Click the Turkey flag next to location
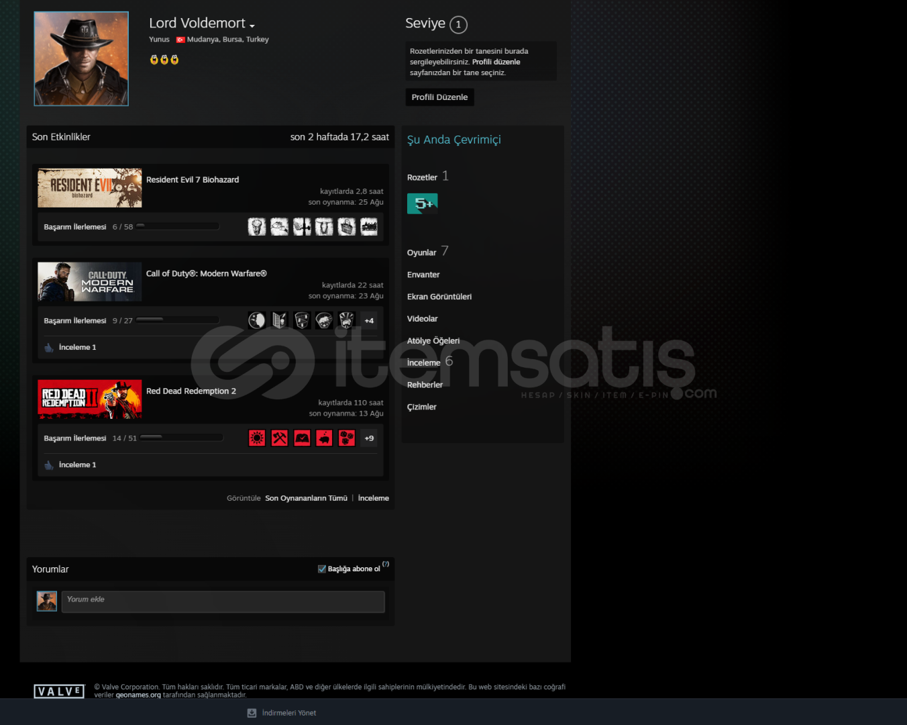 (180, 40)
